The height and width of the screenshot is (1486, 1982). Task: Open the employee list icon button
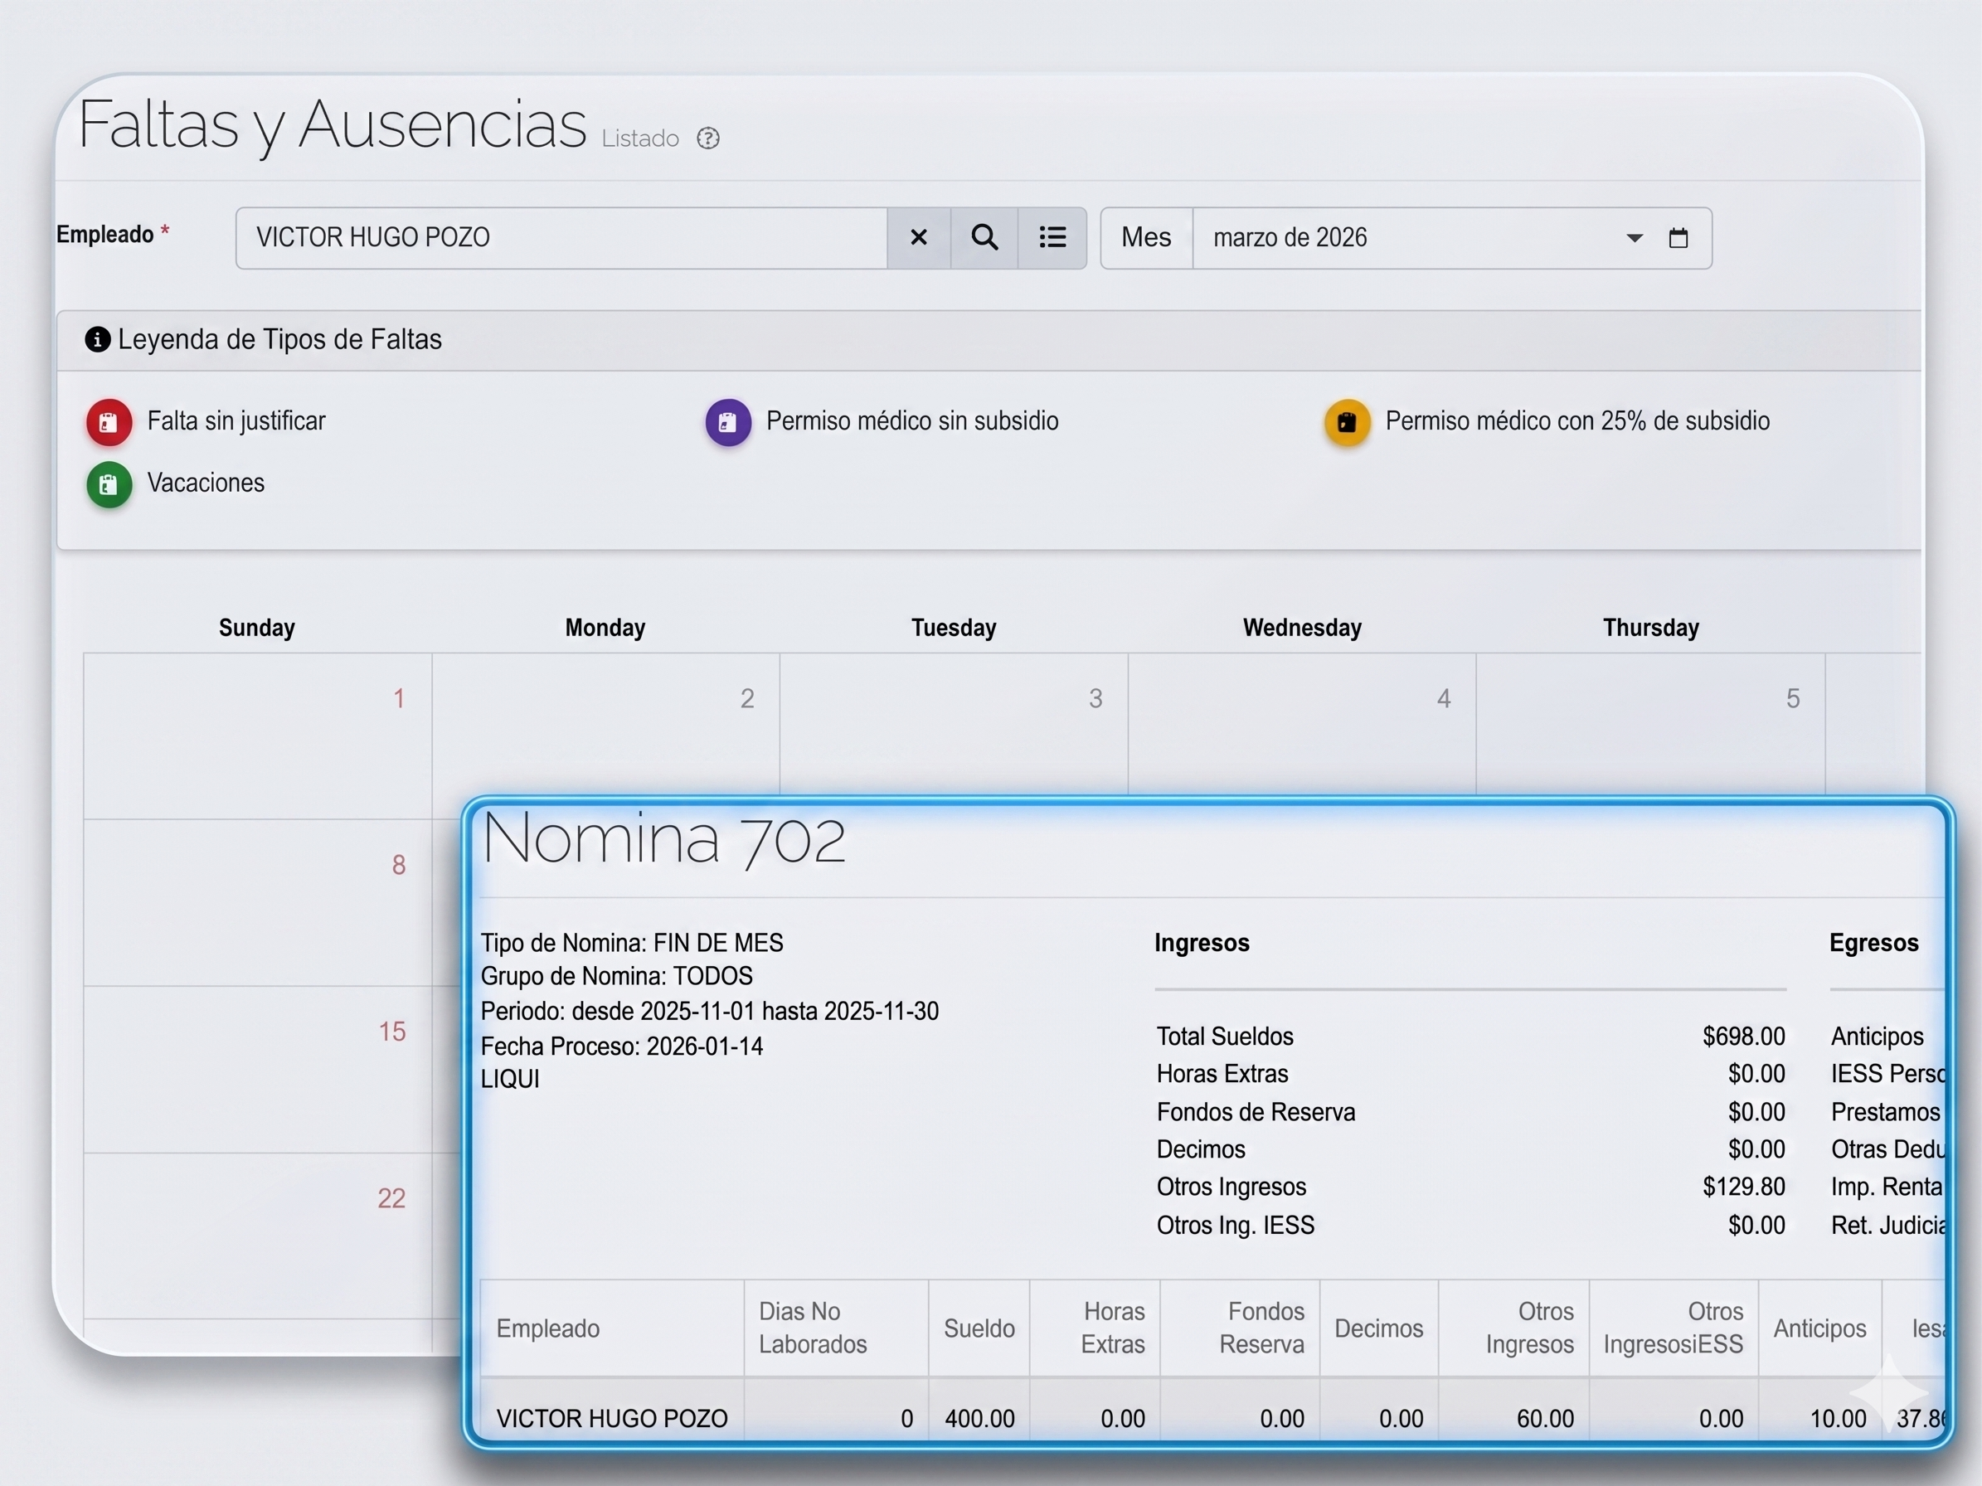click(x=1052, y=237)
